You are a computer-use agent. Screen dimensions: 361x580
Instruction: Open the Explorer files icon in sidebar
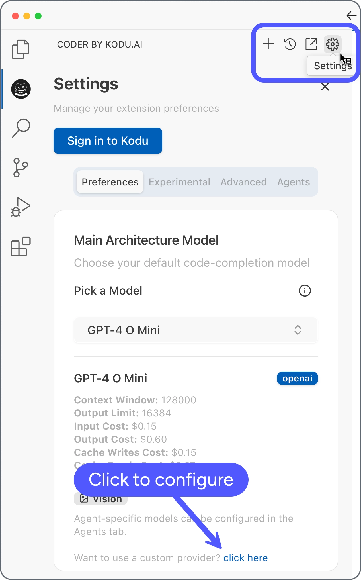click(x=20, y=49)
